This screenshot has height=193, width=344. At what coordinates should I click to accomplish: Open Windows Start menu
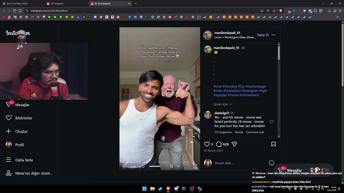tap(145, 189)
